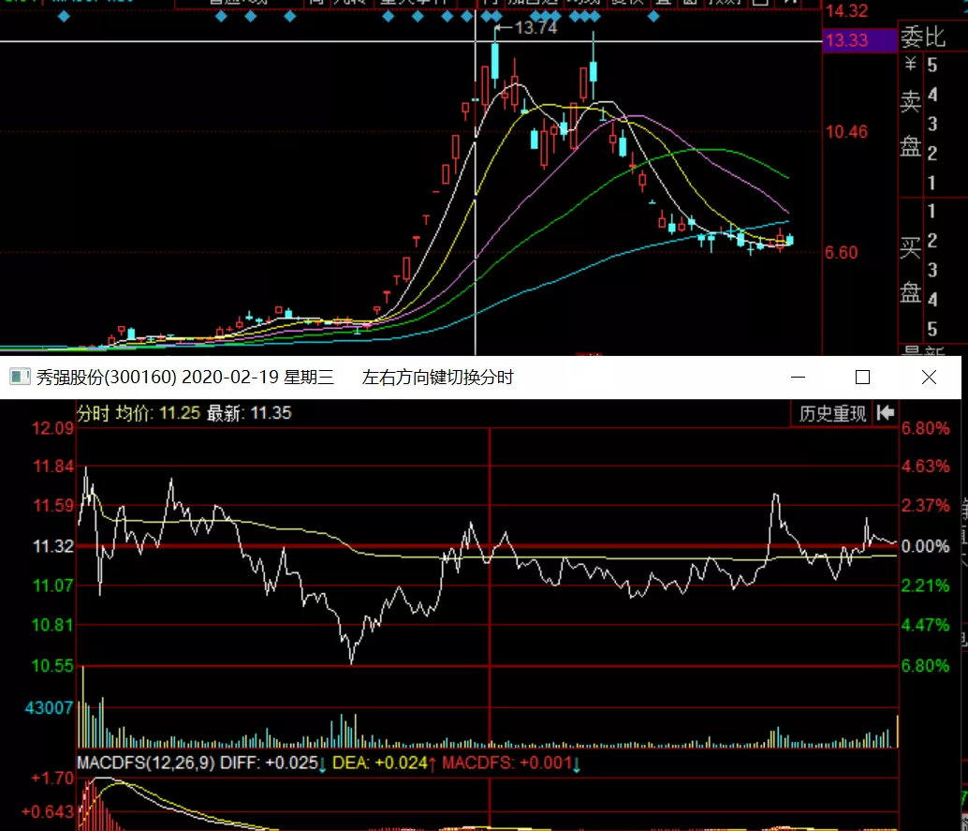
Task: Click the 委比 header in the order panel
Action: (924, 37)
